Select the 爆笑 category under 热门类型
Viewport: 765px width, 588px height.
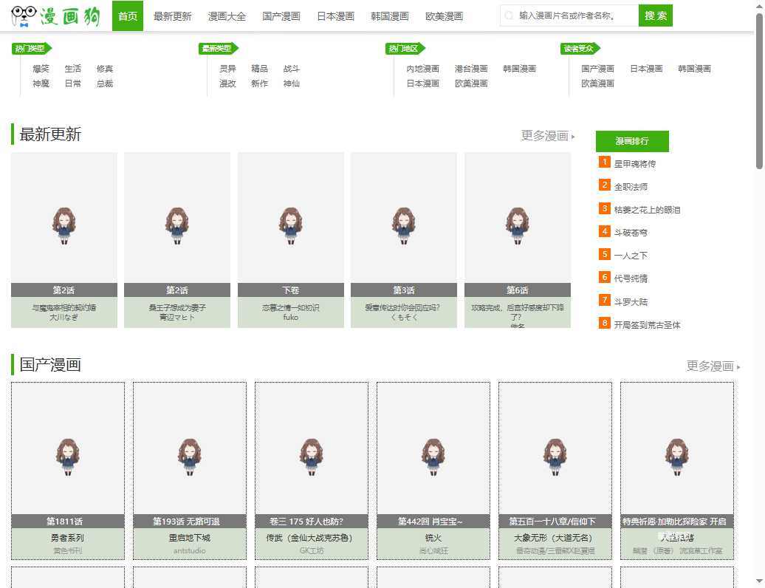coord(41,67)
